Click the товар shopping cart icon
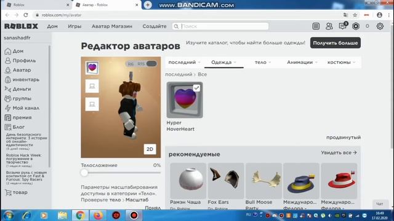The image size is (394, 221). click(x=8, y=192)
